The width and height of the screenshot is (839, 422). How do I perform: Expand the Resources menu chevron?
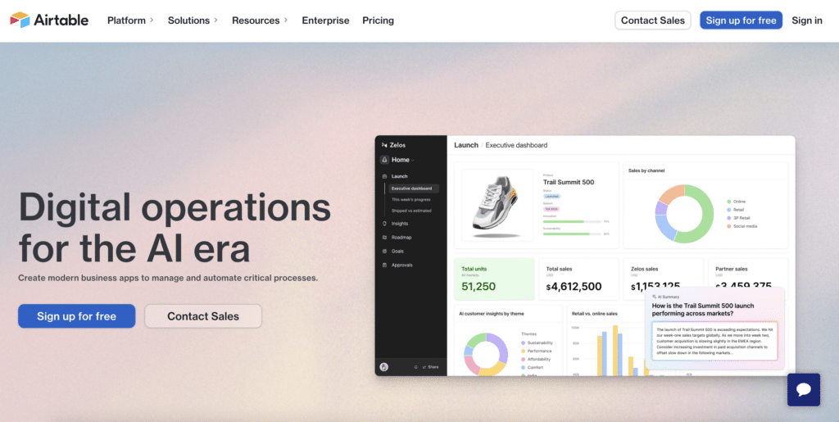tap(286, 20)
